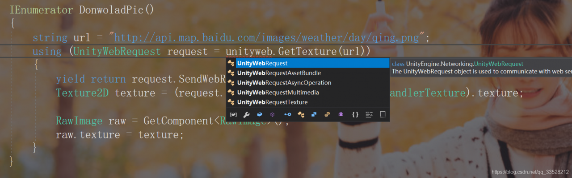Toggle the interfaces filter icon
572x178 pixels.
287,114
